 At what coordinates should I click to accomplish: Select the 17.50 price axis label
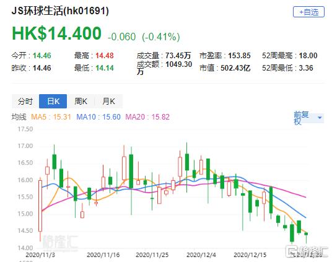(x=25, y=129)
